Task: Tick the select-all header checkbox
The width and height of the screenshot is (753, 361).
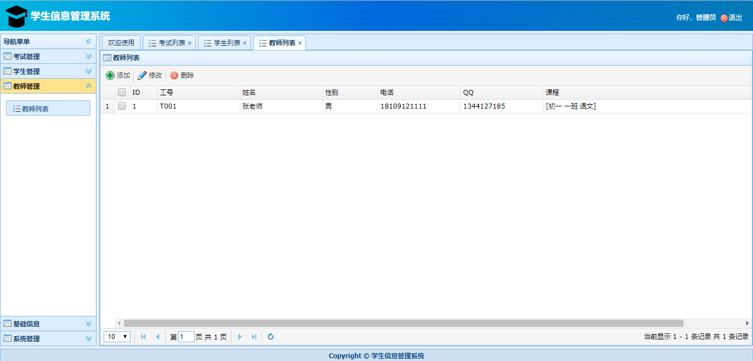Action: pyautogui.click(x=122, y=92)
